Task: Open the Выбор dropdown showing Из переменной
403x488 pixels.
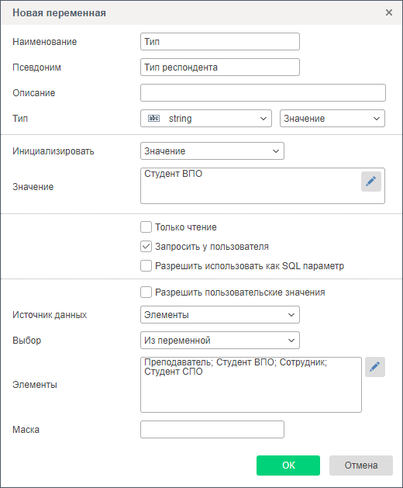Action: [x=220, y=340]
